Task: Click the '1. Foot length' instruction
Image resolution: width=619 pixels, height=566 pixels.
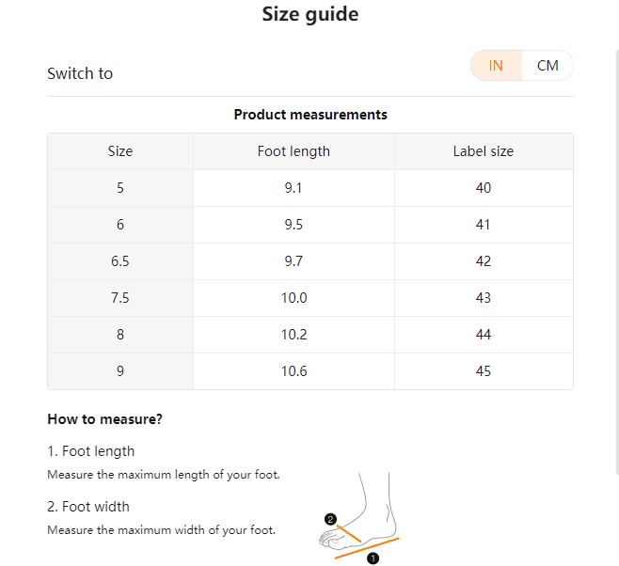Action: coord(91,451)
